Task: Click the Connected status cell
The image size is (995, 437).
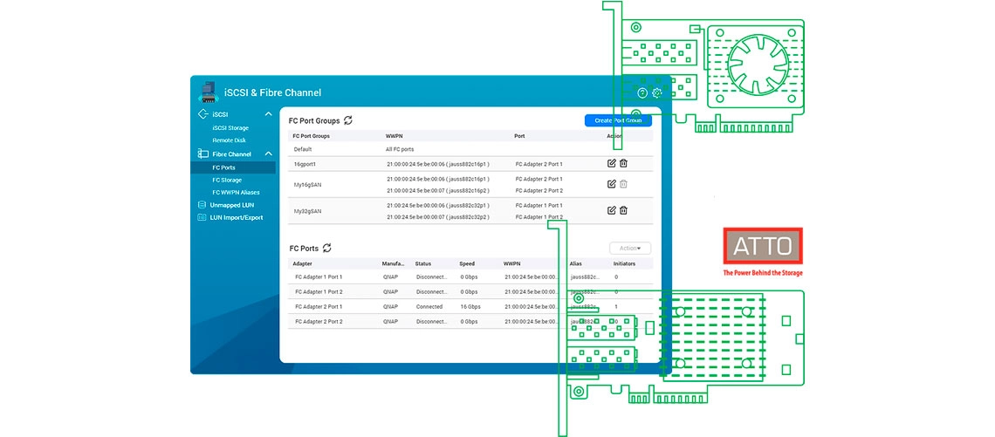Action: pyautogui.click(x=429, y=306)
